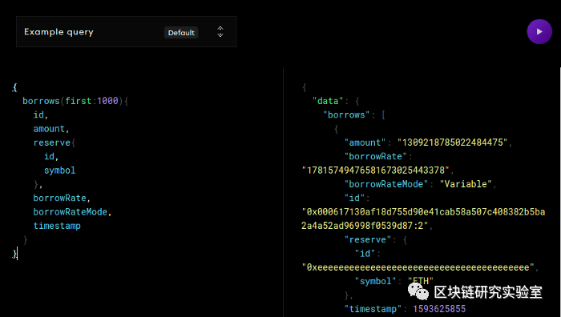Click the "symbol" key in results

click(376, 281)
